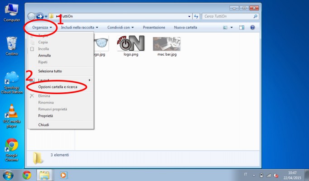This screenshot has width=309, height=181.
Task: Toggle the preview pane icon
Action: pyautogui.click(x=242, y=28)
